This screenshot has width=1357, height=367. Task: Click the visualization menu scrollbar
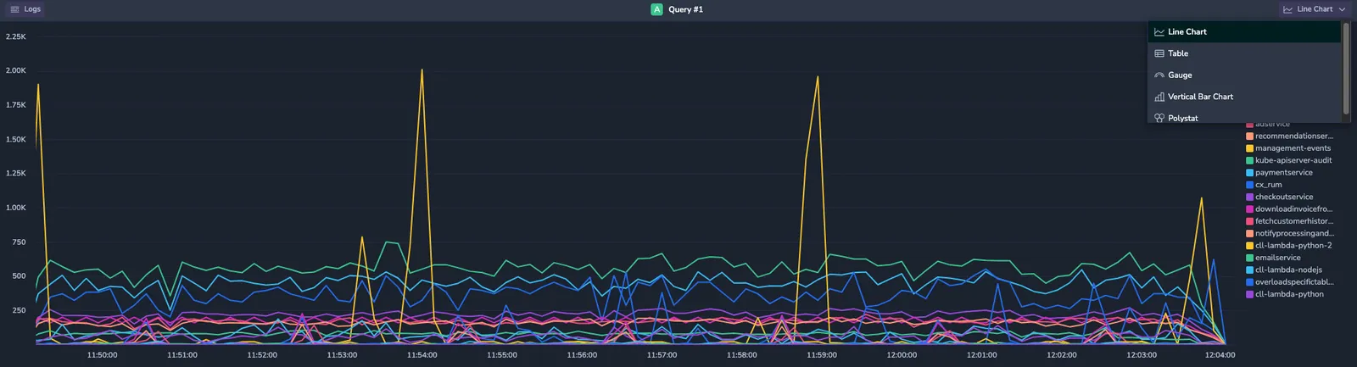(x=1345, y=69)
